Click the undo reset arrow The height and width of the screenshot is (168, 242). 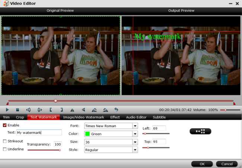(x=116, y=110)
